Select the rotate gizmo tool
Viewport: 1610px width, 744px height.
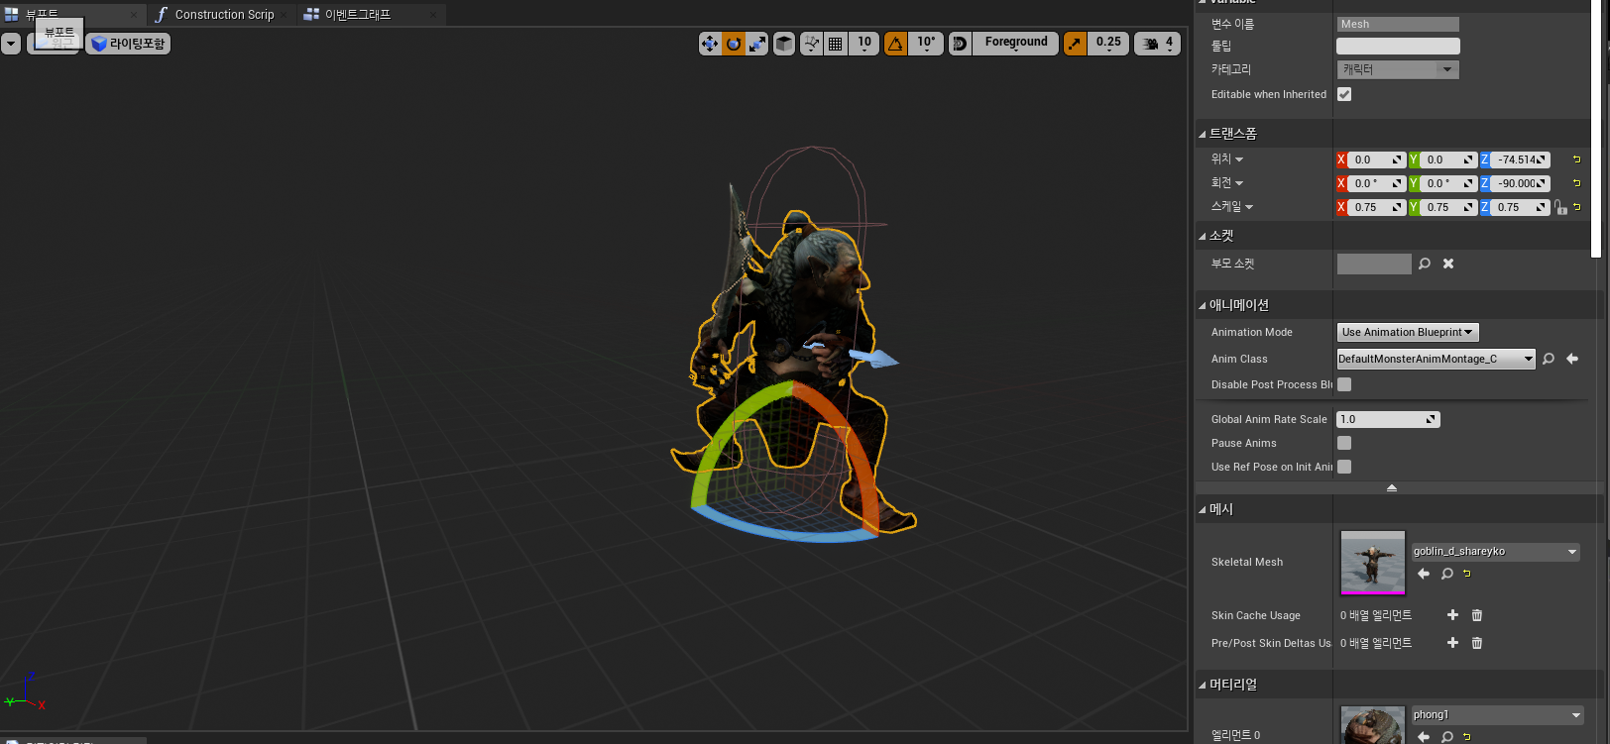pos(734,44)
